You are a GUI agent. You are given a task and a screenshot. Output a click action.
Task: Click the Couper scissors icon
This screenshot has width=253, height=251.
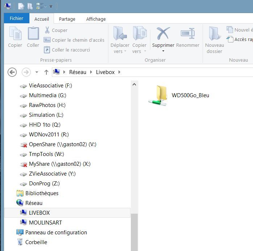click(47, 30)
